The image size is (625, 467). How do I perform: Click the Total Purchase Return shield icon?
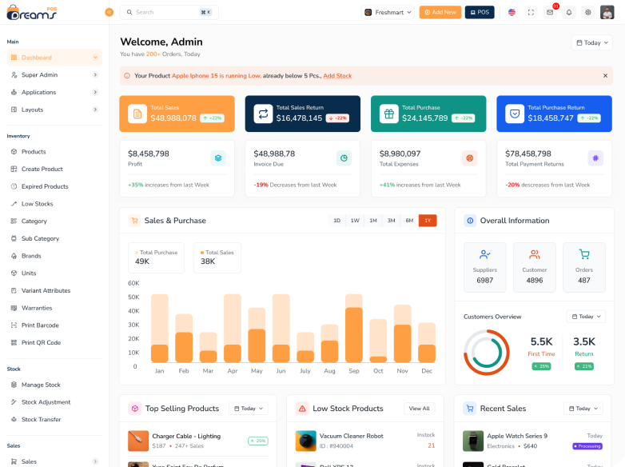point(515,114)
